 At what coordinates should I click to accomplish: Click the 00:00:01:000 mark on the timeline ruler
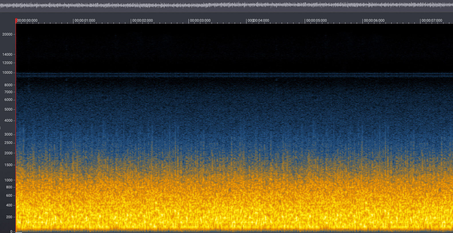[85, 21]
